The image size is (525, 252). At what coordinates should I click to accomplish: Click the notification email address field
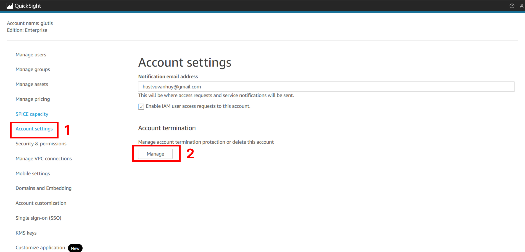pos(326,87)
